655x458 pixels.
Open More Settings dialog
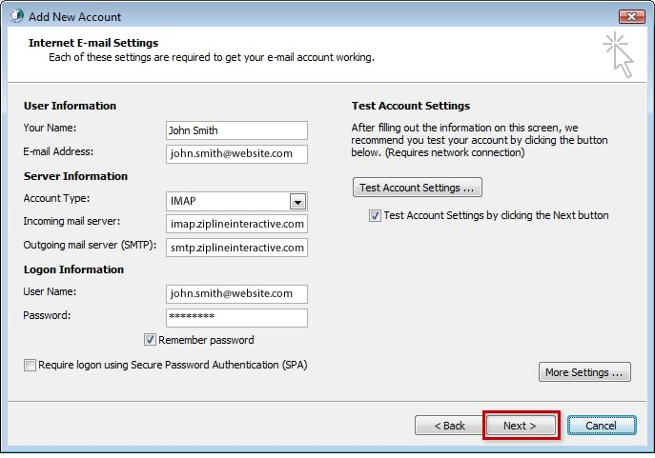(x=584, y=372)
